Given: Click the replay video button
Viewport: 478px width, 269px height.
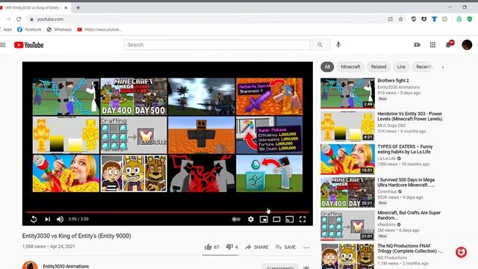Looking at the screenshot, I should pos(34,219).
